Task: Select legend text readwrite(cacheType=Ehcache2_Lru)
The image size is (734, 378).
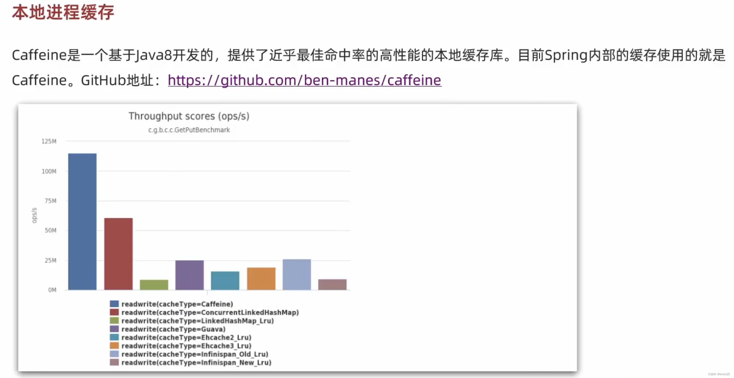Action: pyautogui.click(x=186, y=338)
